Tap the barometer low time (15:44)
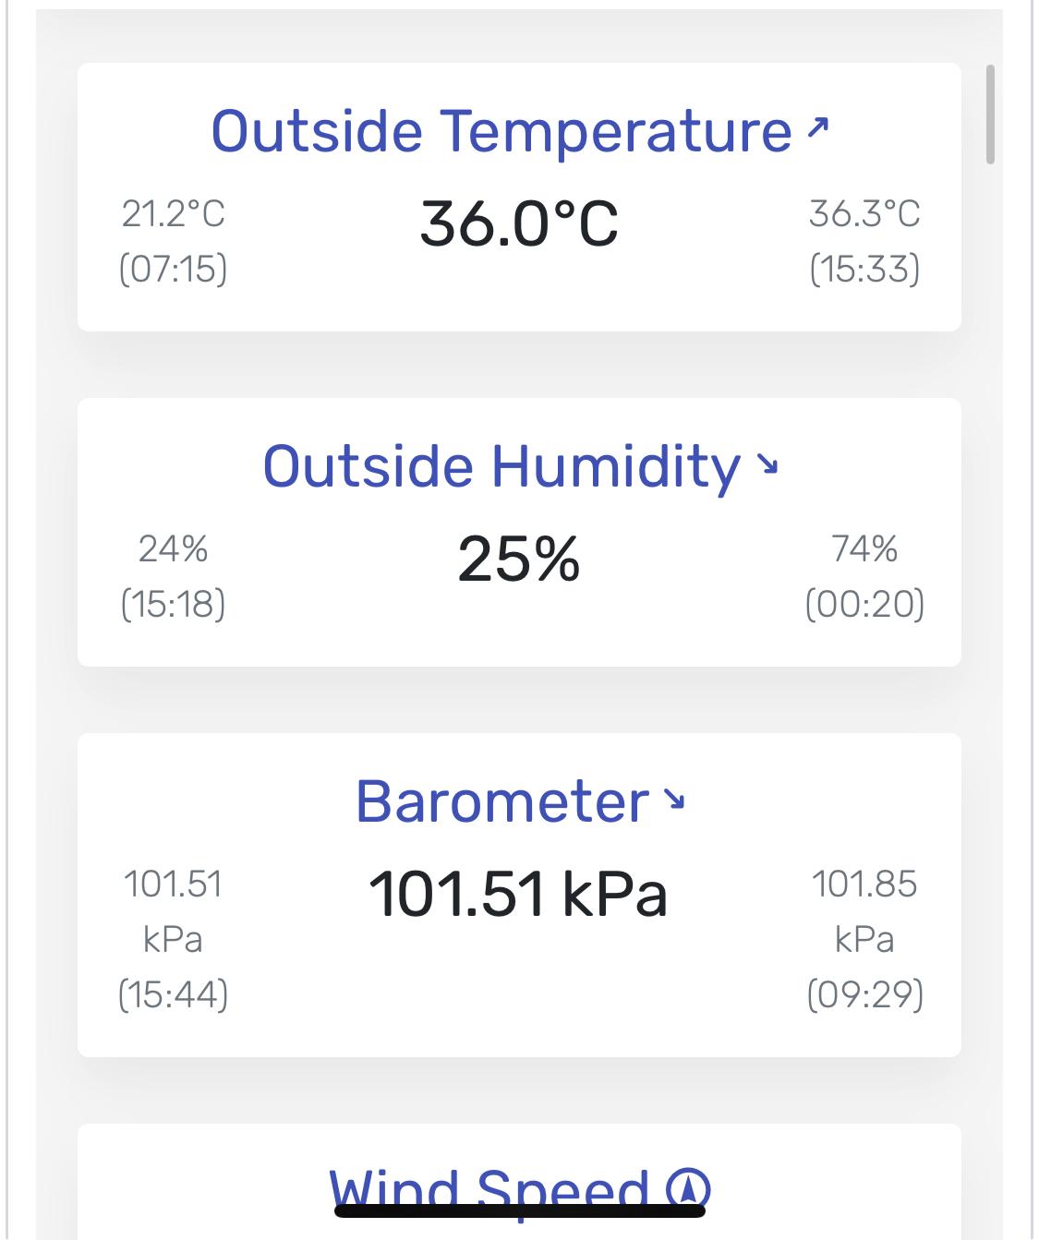Screen dimensions: 1039x1240 coord(173,994)
